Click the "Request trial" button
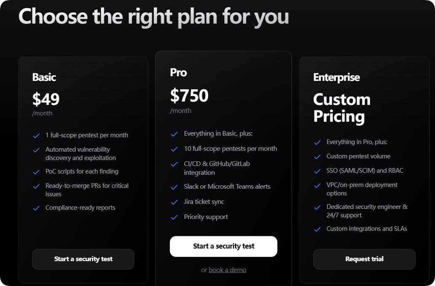435x286 pixels. tap(364, 259)
